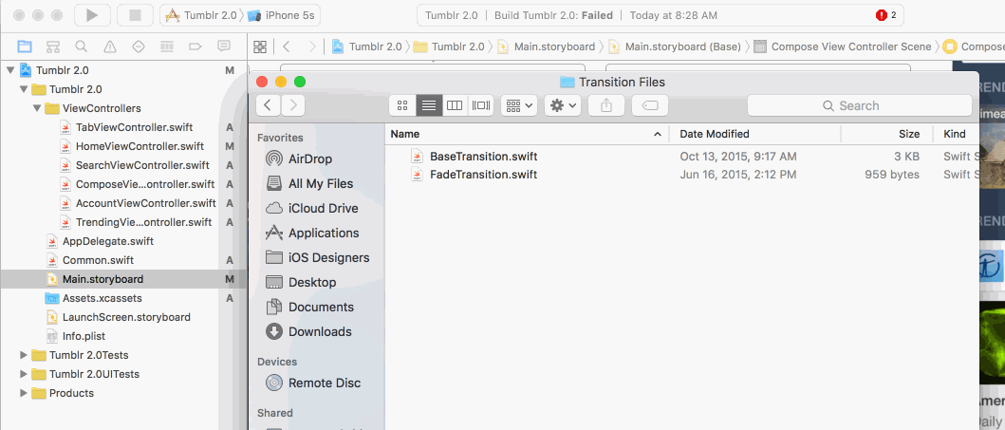Open Applications in Finder sidebar

[x=312, y=233]
